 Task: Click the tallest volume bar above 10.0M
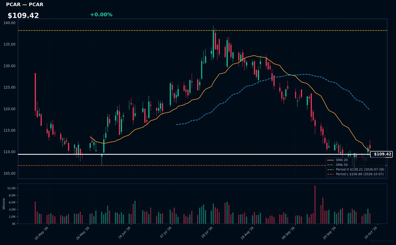point(315,205)
